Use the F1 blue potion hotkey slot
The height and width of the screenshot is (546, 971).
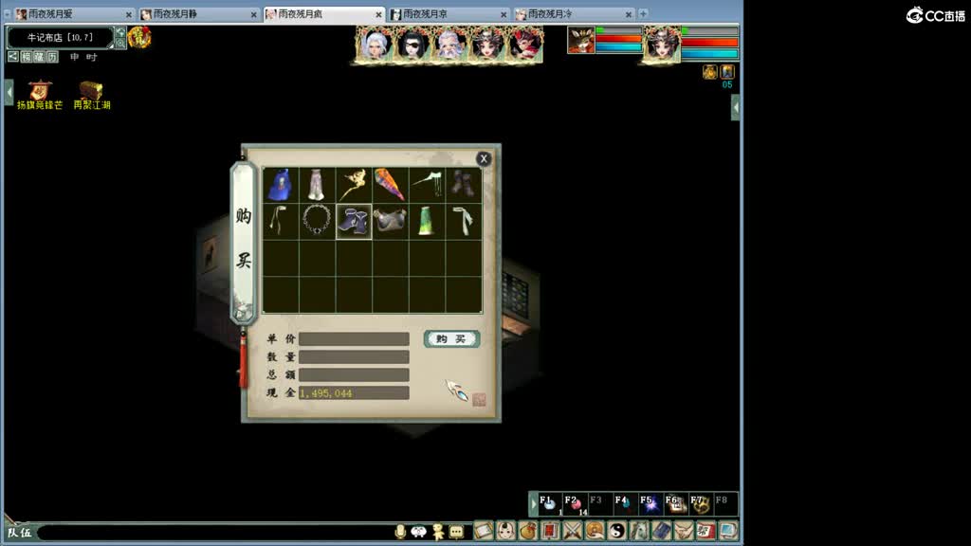pos(549,504)
